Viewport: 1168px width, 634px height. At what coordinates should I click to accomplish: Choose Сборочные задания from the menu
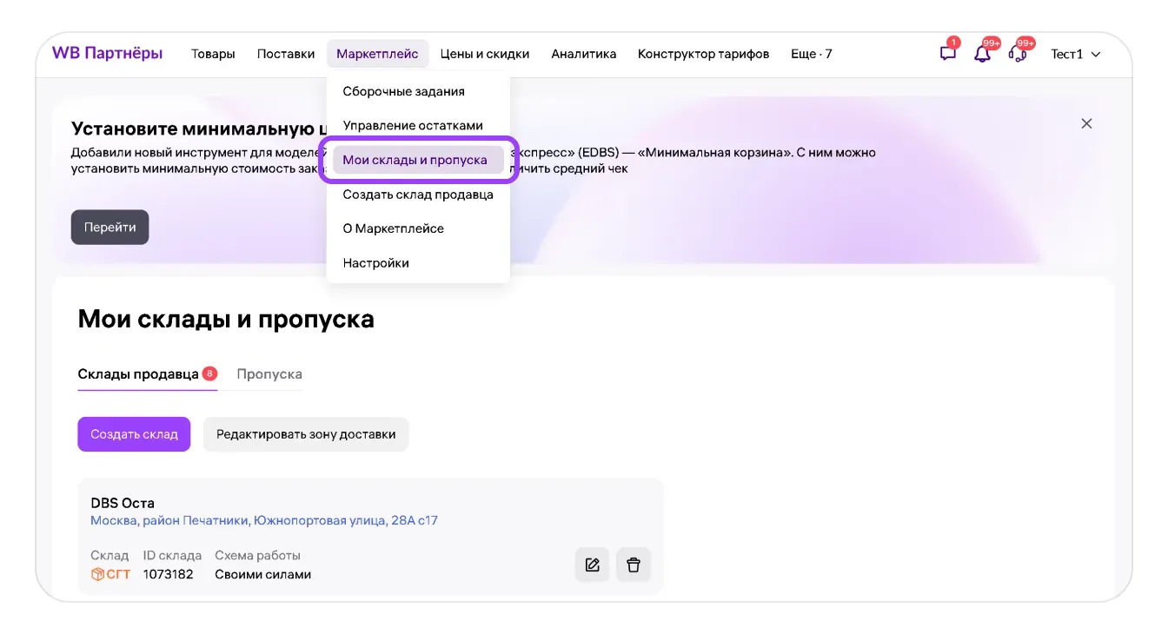[403, 91]
